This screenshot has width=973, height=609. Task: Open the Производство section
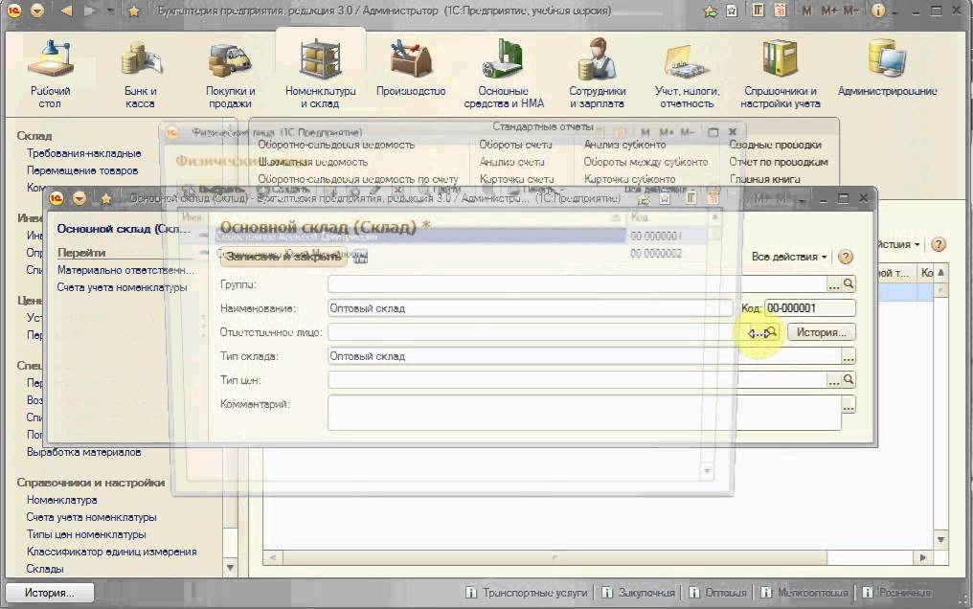(411, 67)
